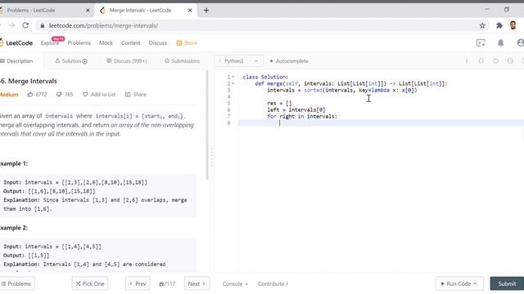Click the LeetCode logo
This screenshot has height=294, width=524.
(16, 42)
